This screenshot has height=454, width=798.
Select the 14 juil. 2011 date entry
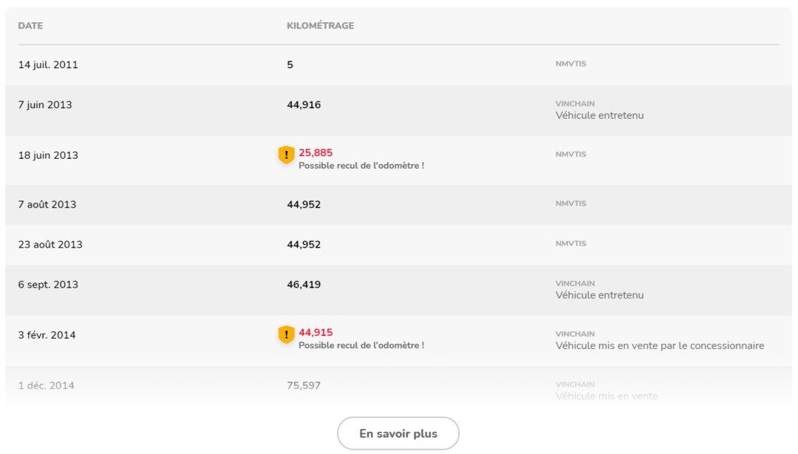(x=48, y=65)
